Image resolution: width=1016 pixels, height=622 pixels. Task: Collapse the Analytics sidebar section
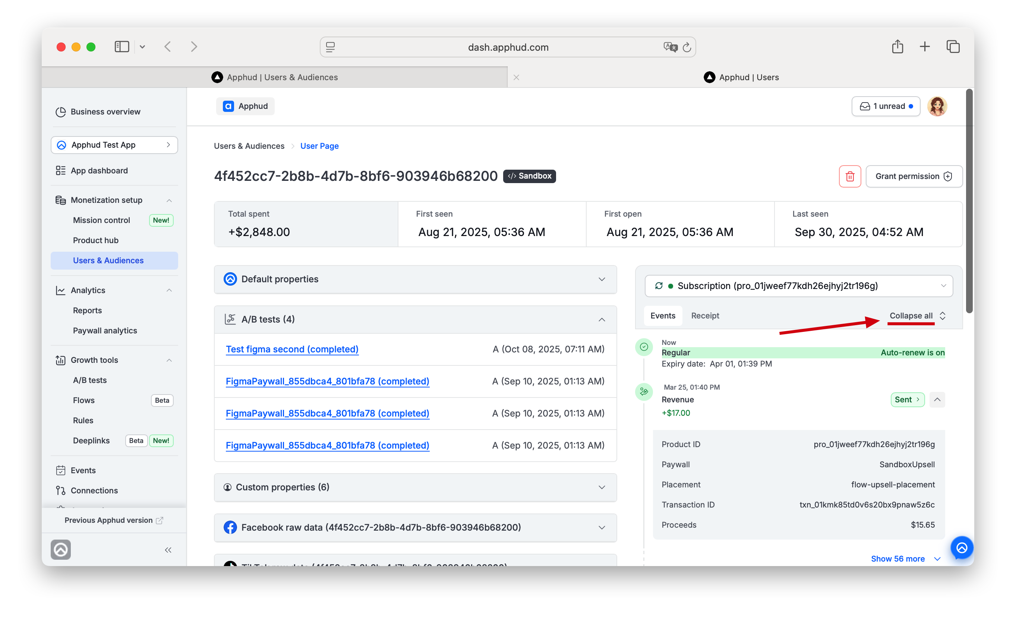[x=169, y=290]
